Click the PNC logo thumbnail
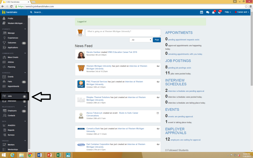 pyautogui.click(x=81, y=84)
